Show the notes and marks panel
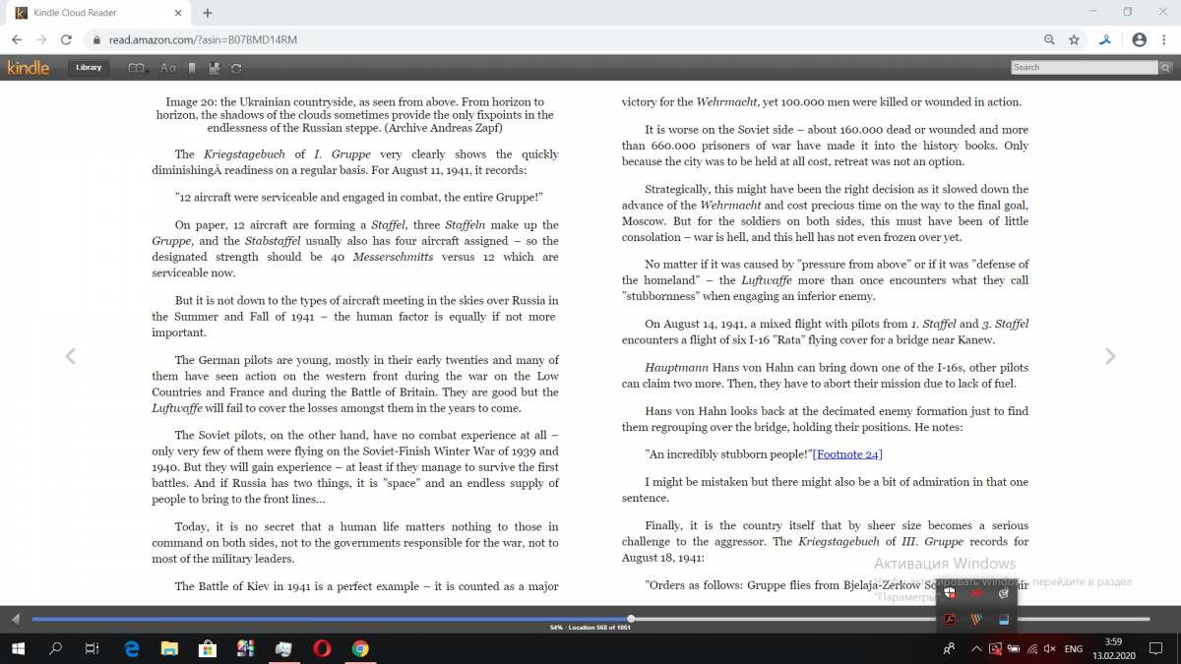Viewport: 1181px width, 664px height. (x=215, y=68)
